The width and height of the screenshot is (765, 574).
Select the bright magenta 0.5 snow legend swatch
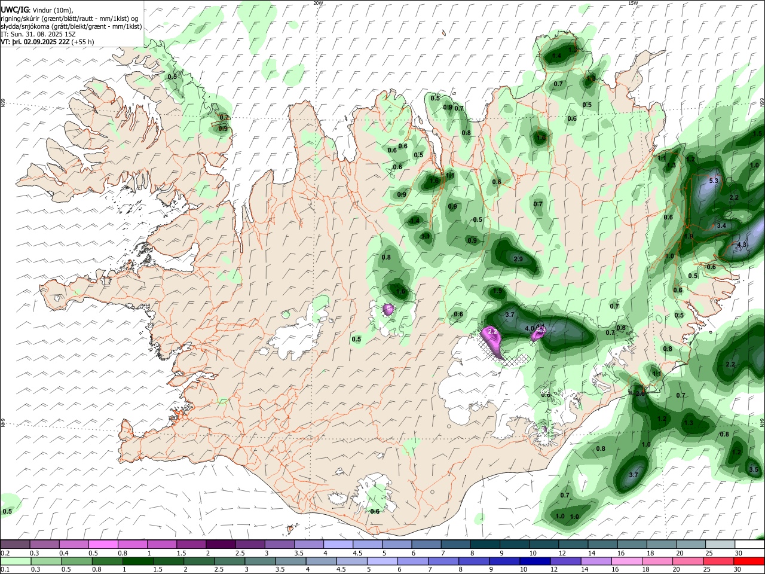[103, 544]
